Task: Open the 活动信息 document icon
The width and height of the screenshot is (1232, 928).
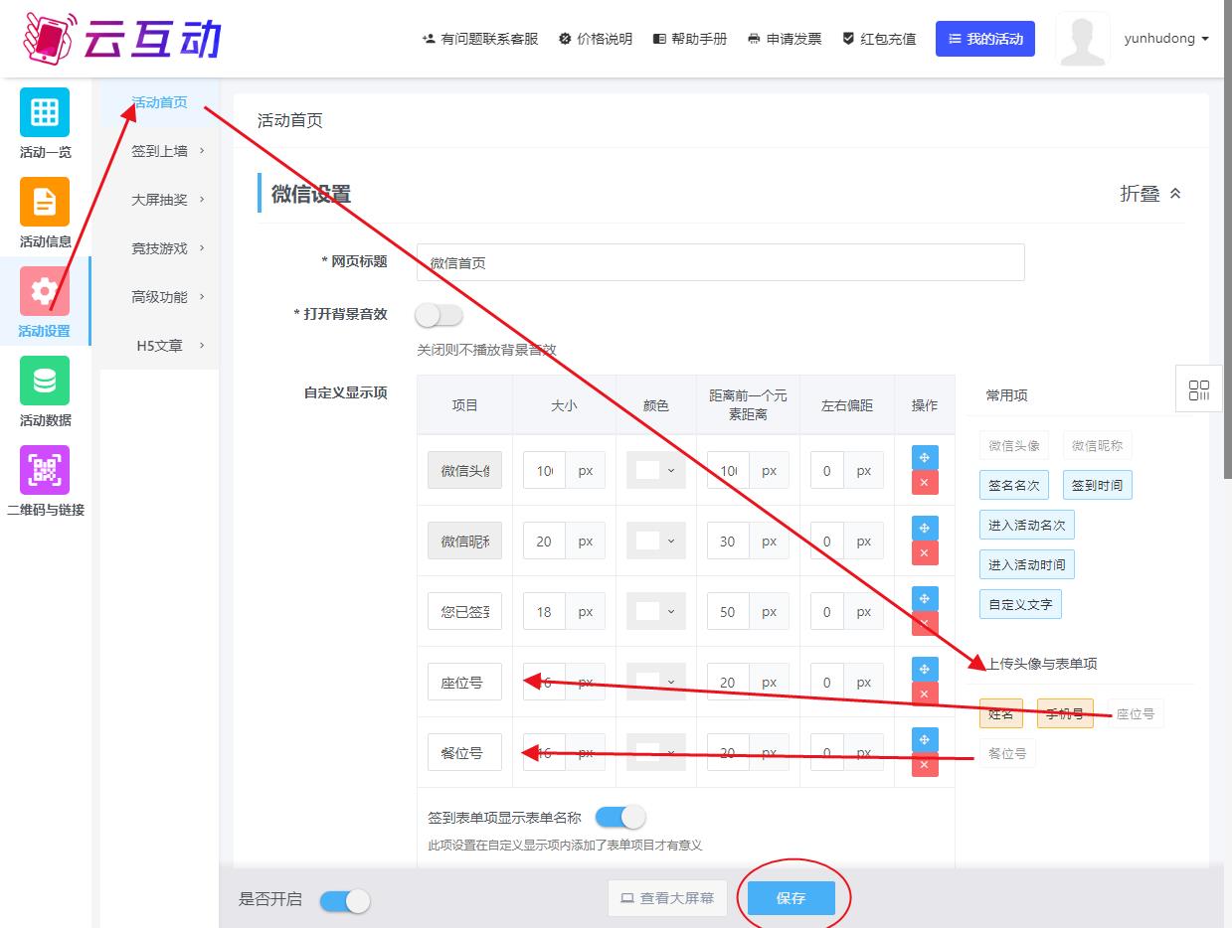Action: point(45,202)
